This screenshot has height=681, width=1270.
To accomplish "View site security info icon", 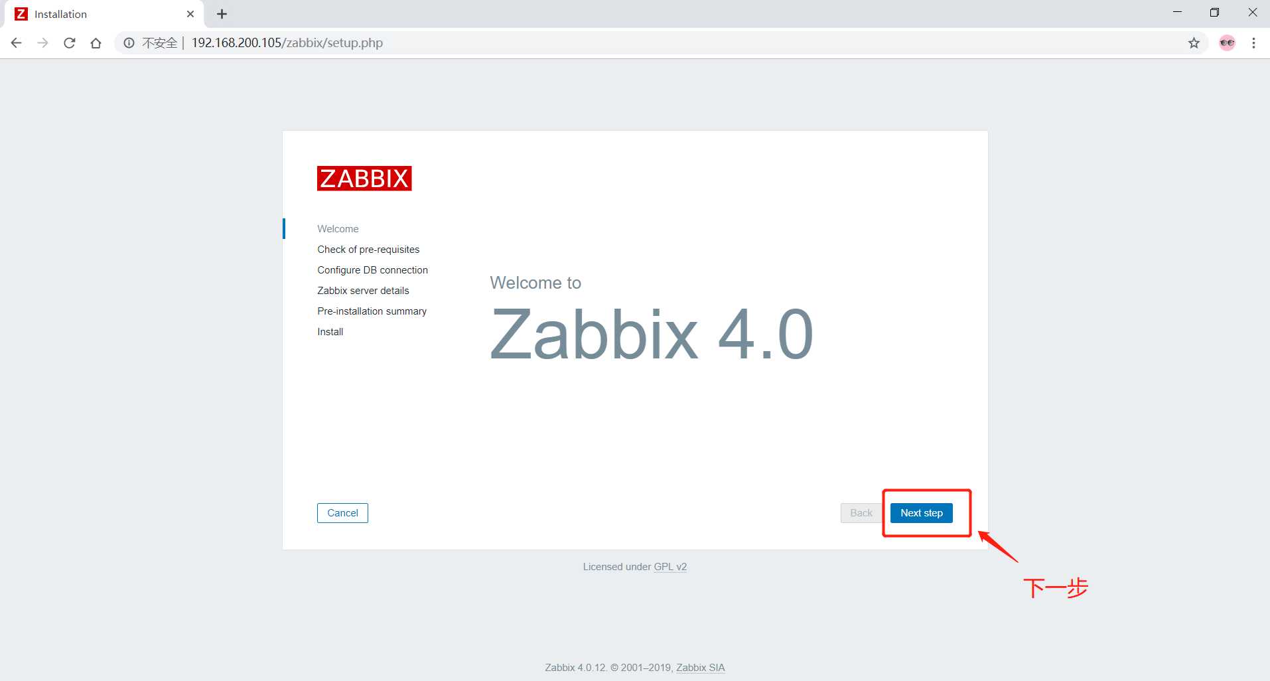I will click(129, 43).
